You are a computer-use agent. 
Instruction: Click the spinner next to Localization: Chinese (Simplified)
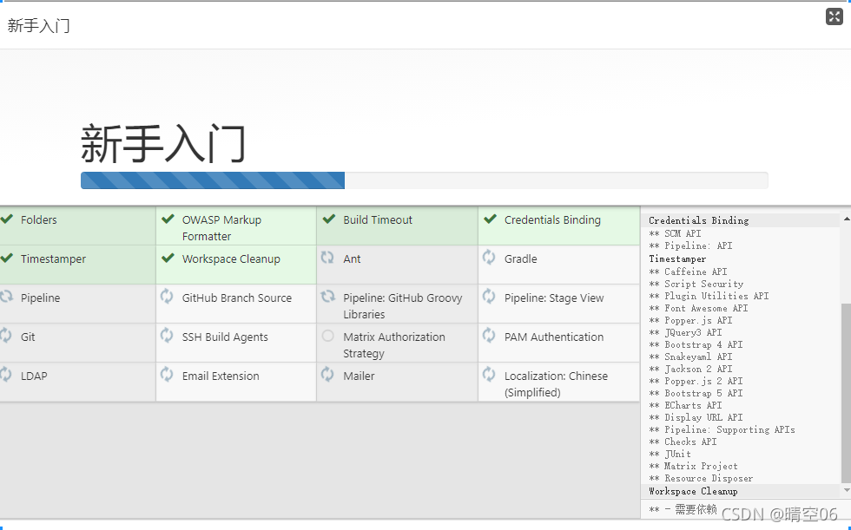[489, 375]
